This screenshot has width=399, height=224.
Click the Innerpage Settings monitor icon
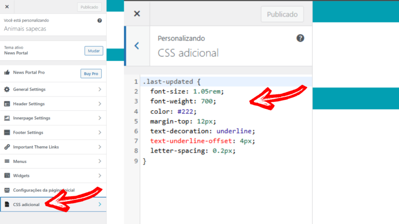[x=7, y=118]
